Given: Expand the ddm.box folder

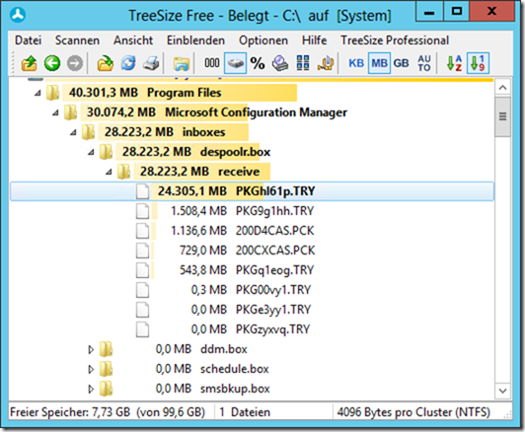Looking at the screenshot, I should (x=91, y=350).
